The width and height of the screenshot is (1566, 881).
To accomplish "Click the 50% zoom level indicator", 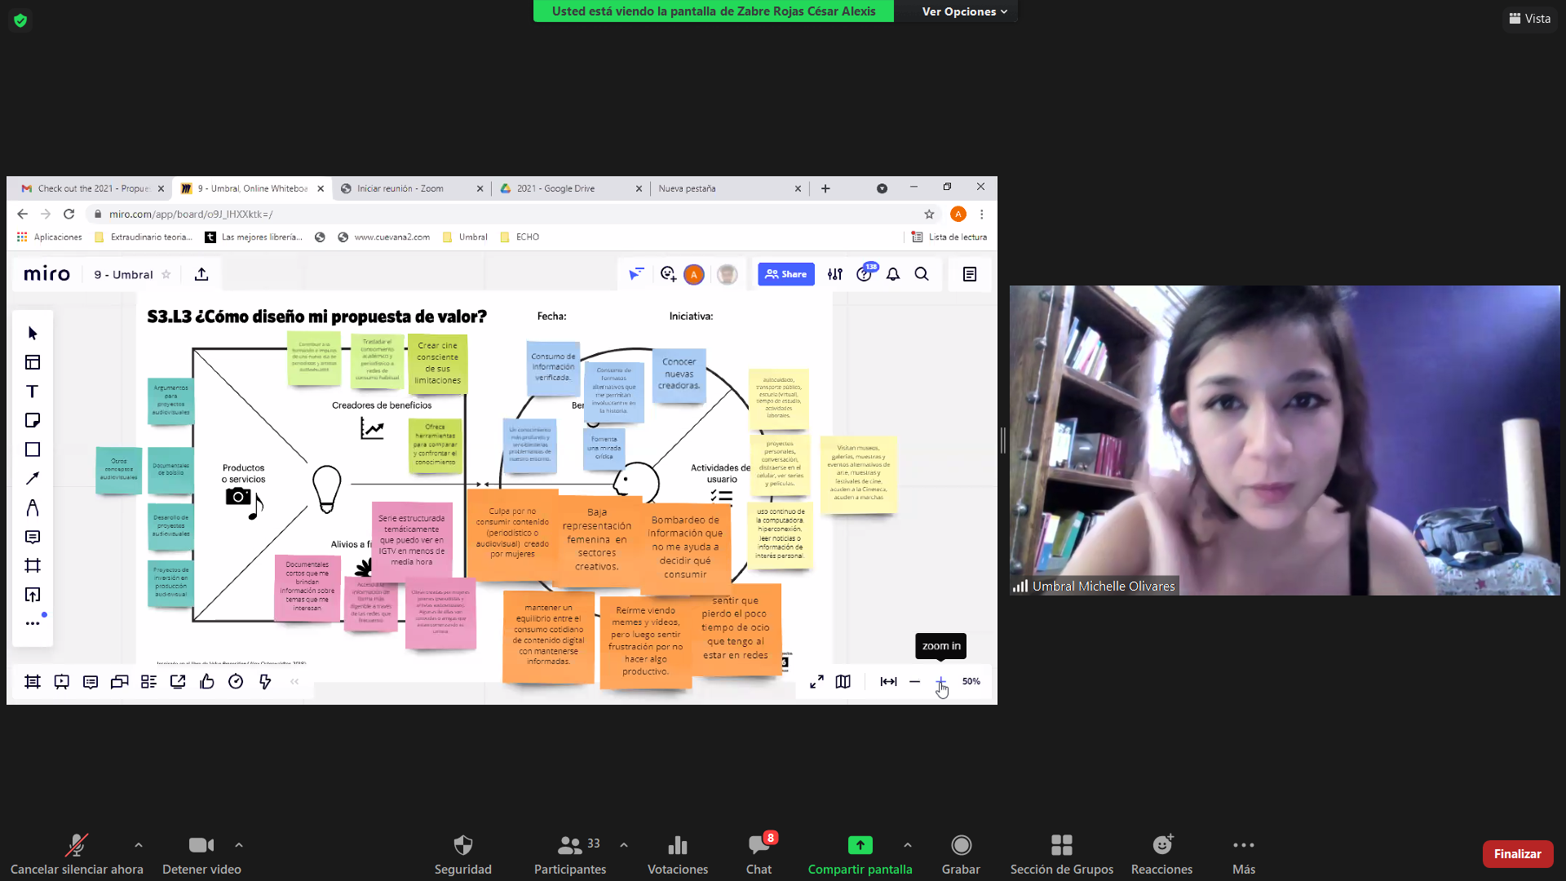I will pos(971,681).
